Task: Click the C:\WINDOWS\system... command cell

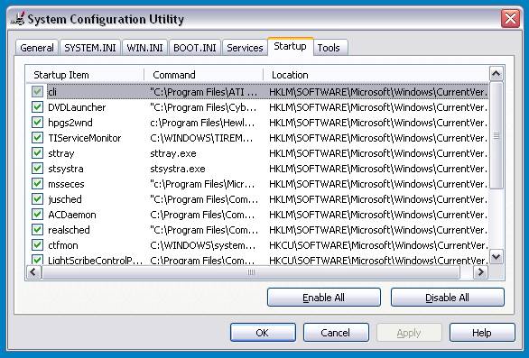Action: click(x=202, y=245)
